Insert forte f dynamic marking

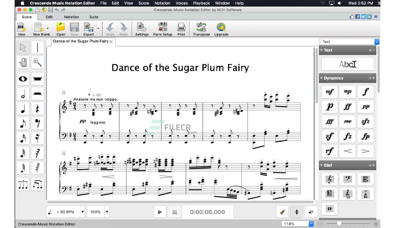click(366, 92)
